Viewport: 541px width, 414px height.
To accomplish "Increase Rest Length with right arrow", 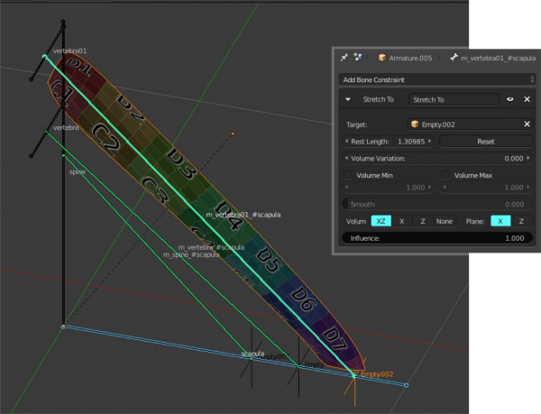I will [431, 141].
